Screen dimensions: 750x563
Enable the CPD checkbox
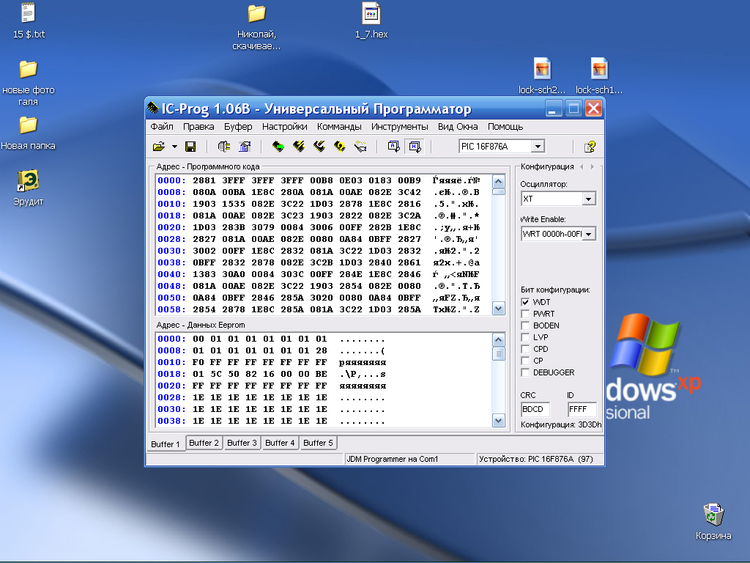click(525, 349)
